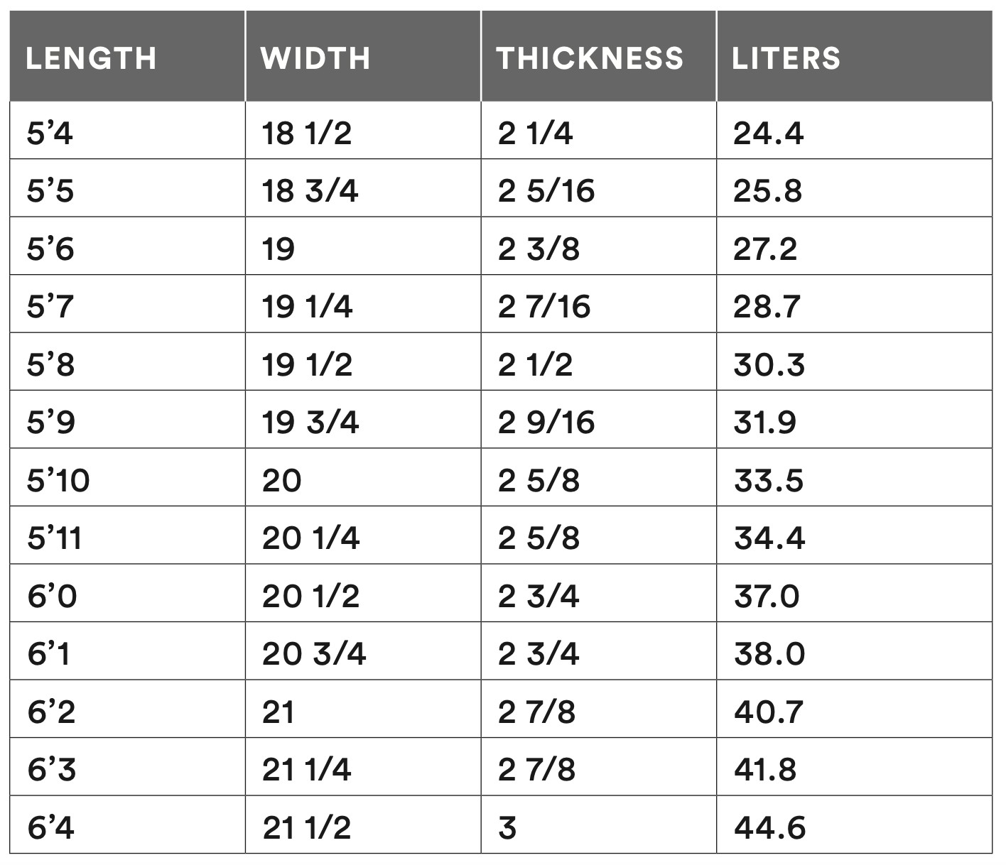Screen dimensions: 1006x865
Task: Click the 21 1/4 width cell
Action: point(306,770)
